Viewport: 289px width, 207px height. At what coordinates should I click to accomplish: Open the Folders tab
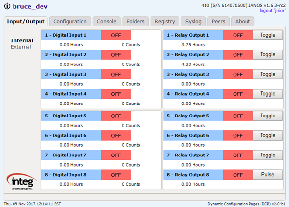pyautogui.click(x=135, y=21)
